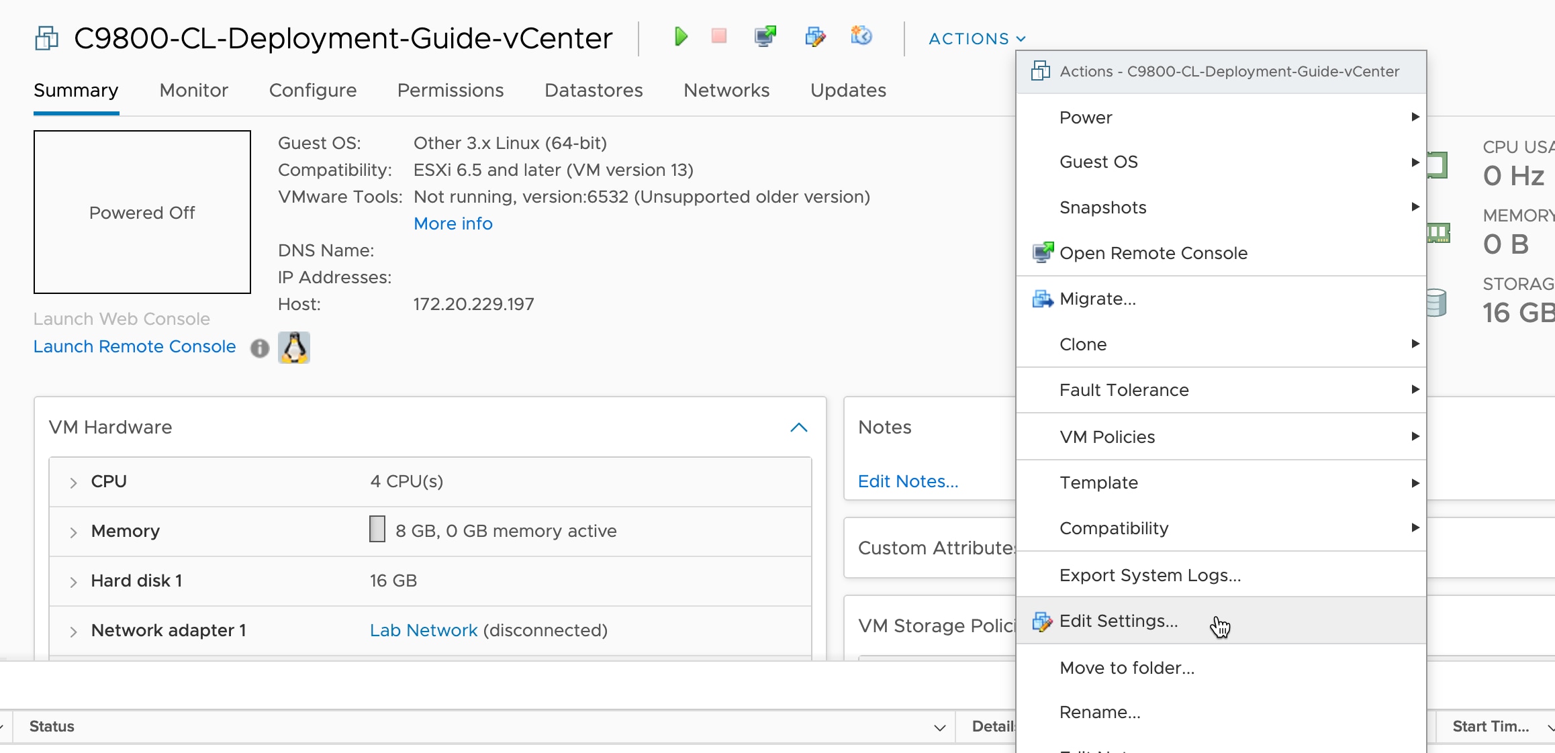Click the "Other 3.x Linux (64-bit)" text
This screenshot has width=1555, height=753.
click(510, 143)
